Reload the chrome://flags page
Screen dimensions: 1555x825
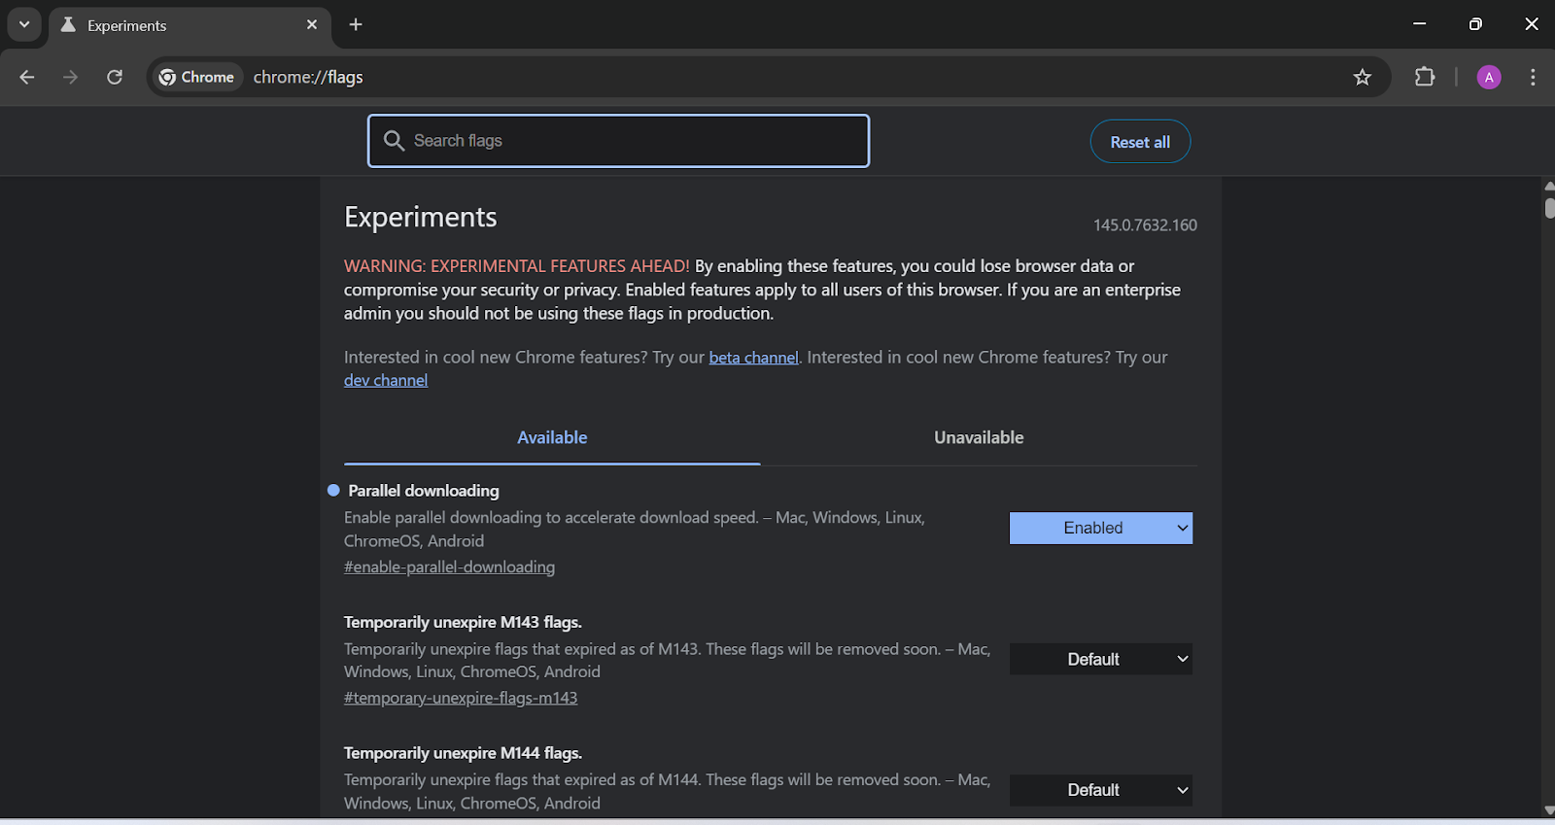pos(115,78)
